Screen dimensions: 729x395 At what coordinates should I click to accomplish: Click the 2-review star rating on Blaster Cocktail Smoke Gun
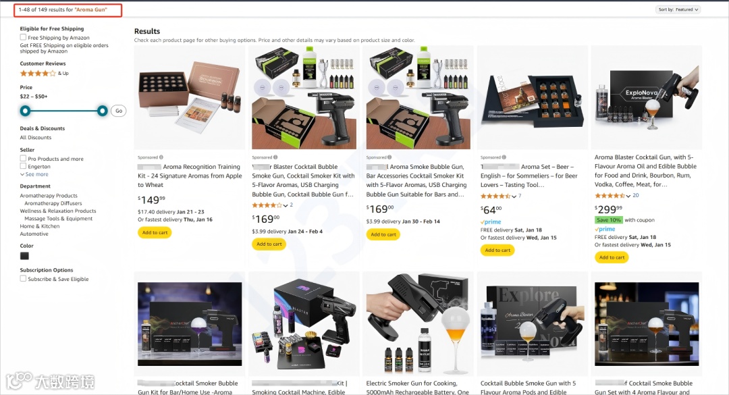(x=267, y=205)
